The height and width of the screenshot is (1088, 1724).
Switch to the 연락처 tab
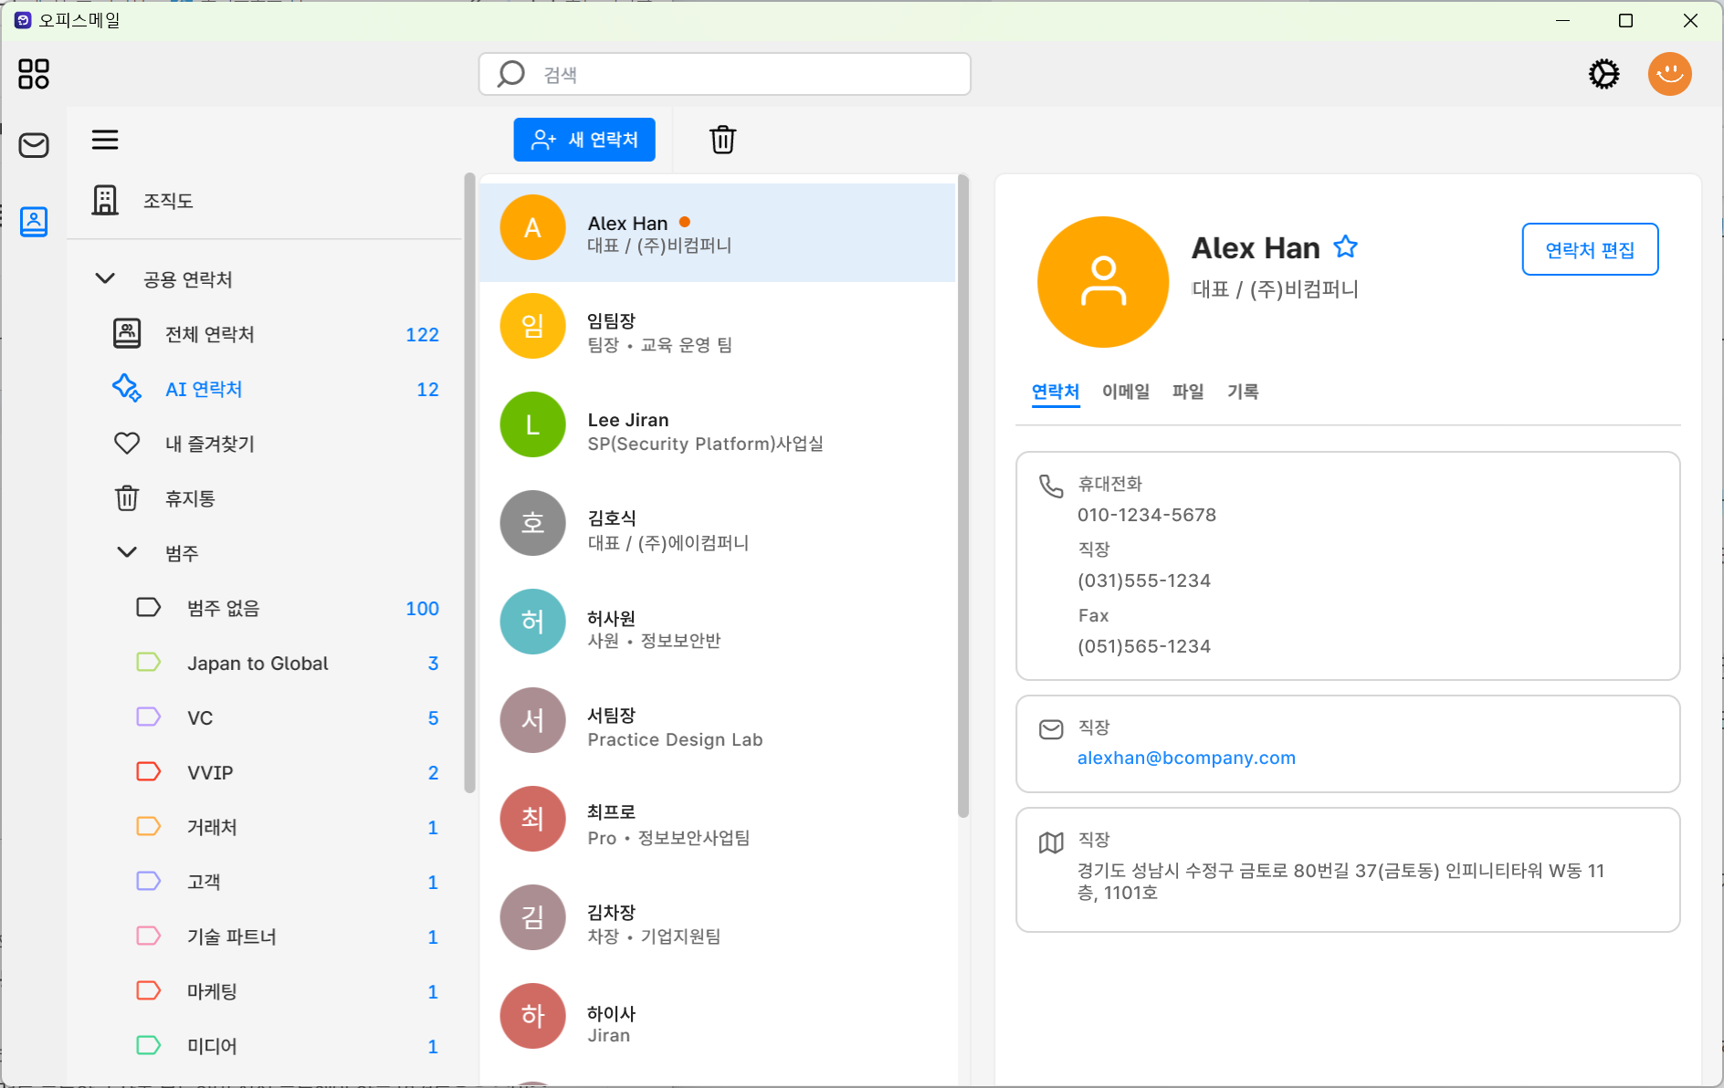pos(1056,392)
